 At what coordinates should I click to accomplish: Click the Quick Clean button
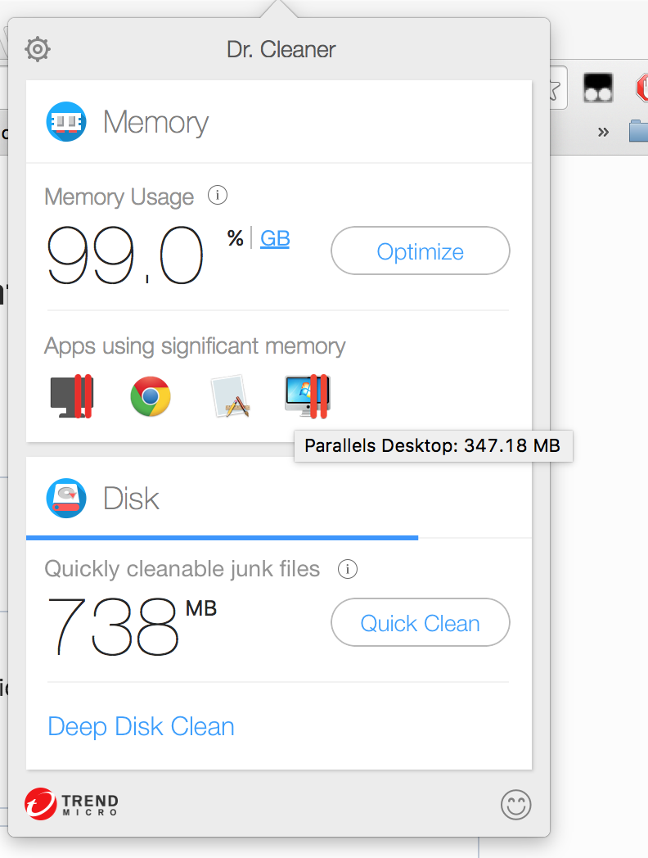(420, 623)
